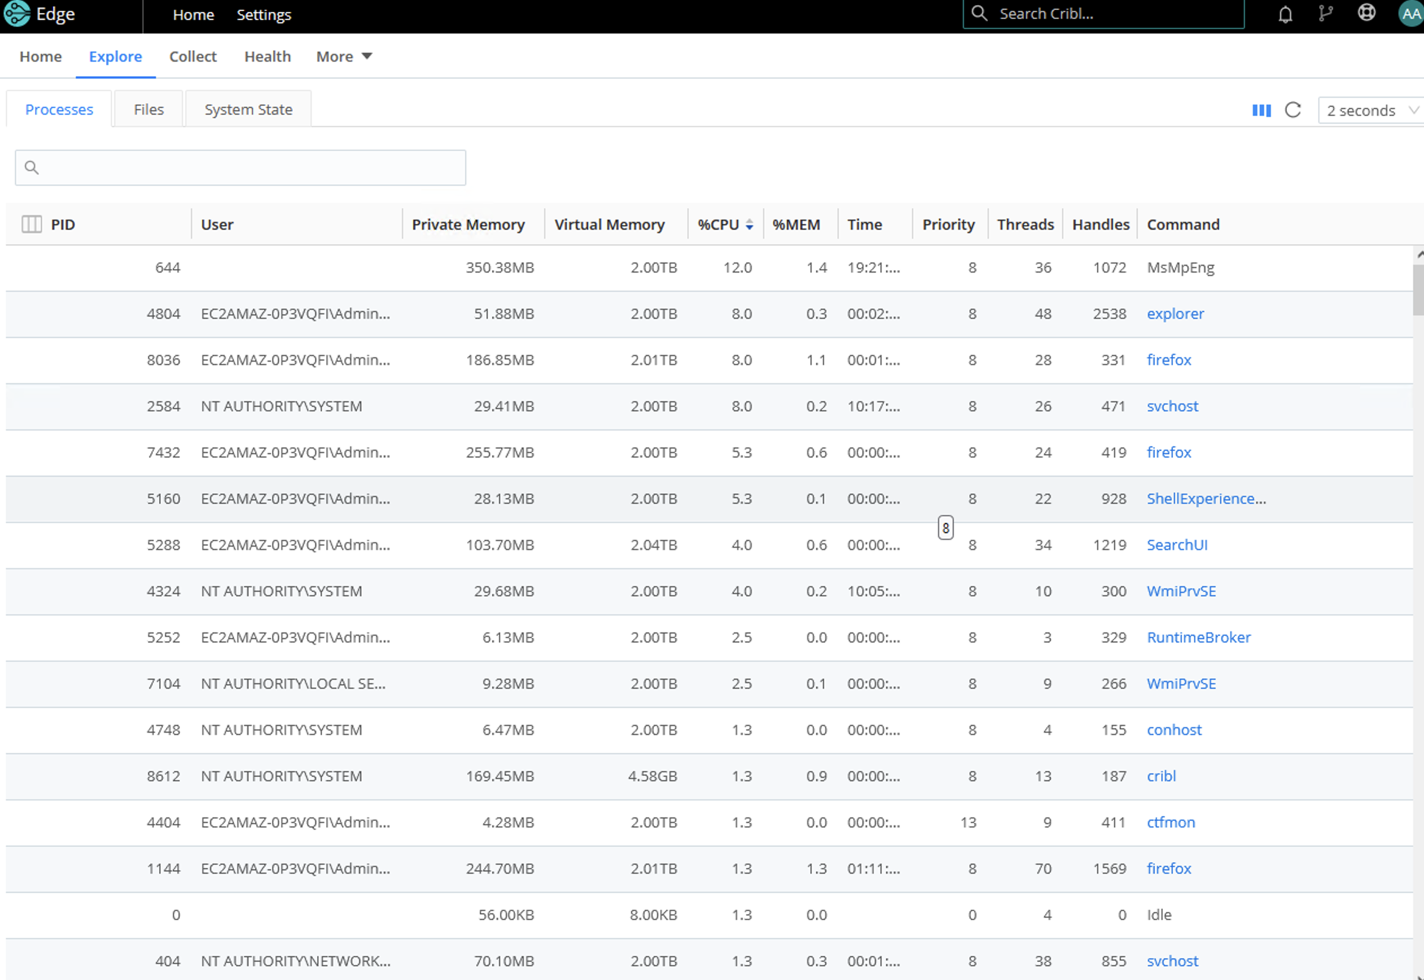Click the AA user avatar
Screen dimensions: 1424x980
click(1410, 14)
